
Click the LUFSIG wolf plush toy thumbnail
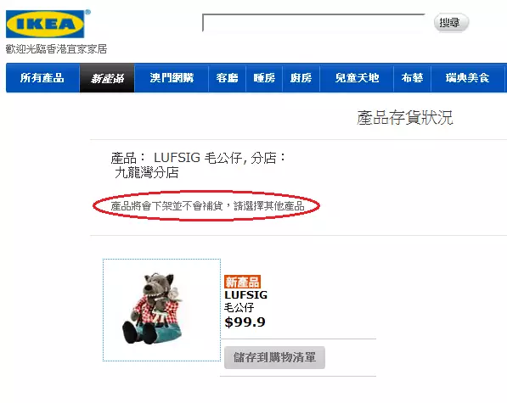coord(161,310)
